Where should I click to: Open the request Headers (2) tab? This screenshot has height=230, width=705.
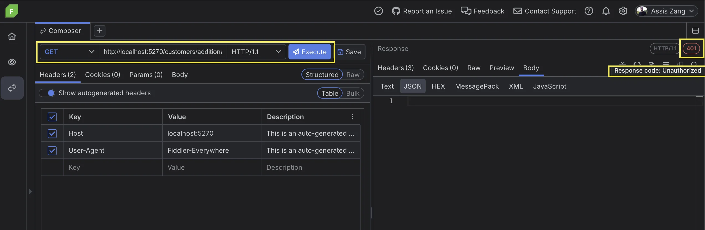coord(58,75)
